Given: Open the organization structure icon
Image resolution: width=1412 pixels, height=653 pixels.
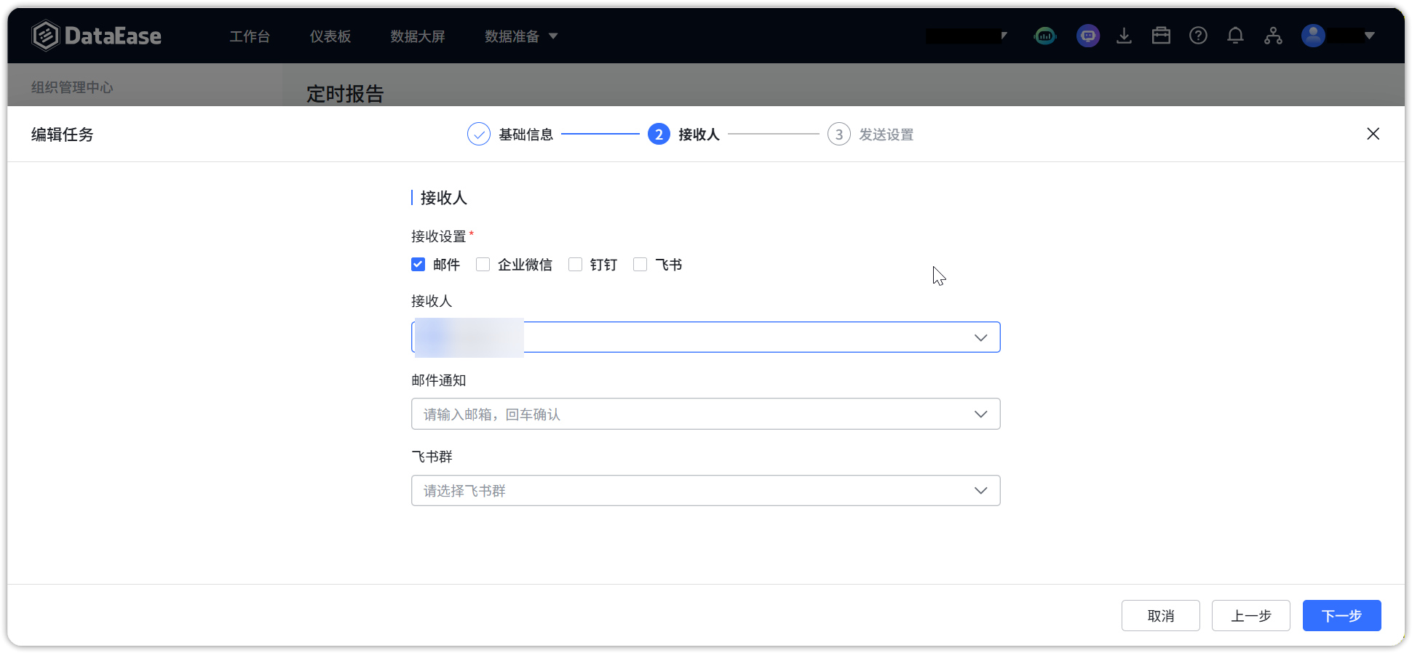Looking at the screenshot, I should 1273,36.
